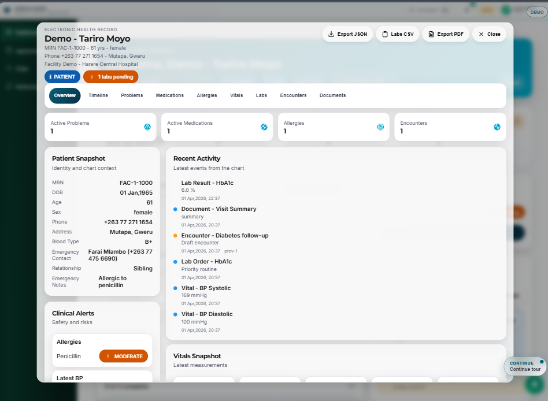Click the orange dot beside Diabetes follow-up activity
This screenshot has width=548, height=401.
pyautogui.click(x=175, y=235)
